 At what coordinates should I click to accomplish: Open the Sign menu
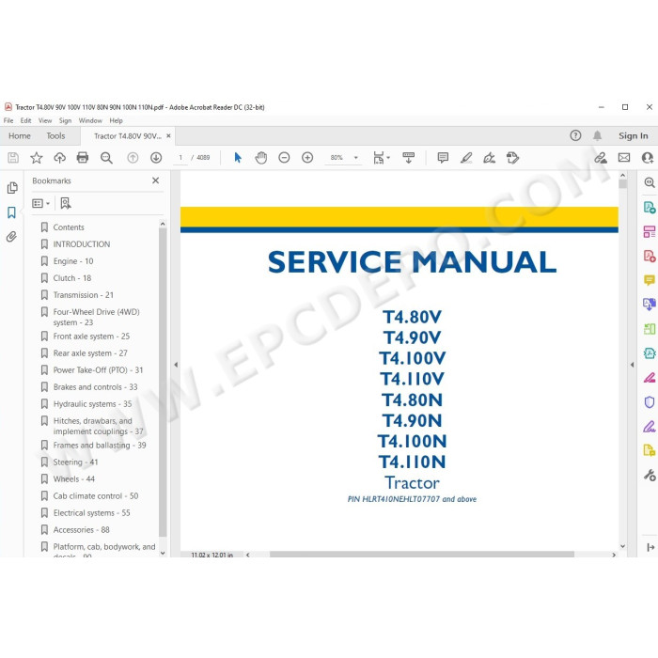tap(65, 121)
